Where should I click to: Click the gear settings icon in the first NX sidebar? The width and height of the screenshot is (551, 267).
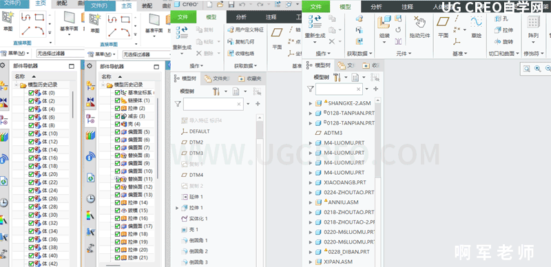[3, 65]
